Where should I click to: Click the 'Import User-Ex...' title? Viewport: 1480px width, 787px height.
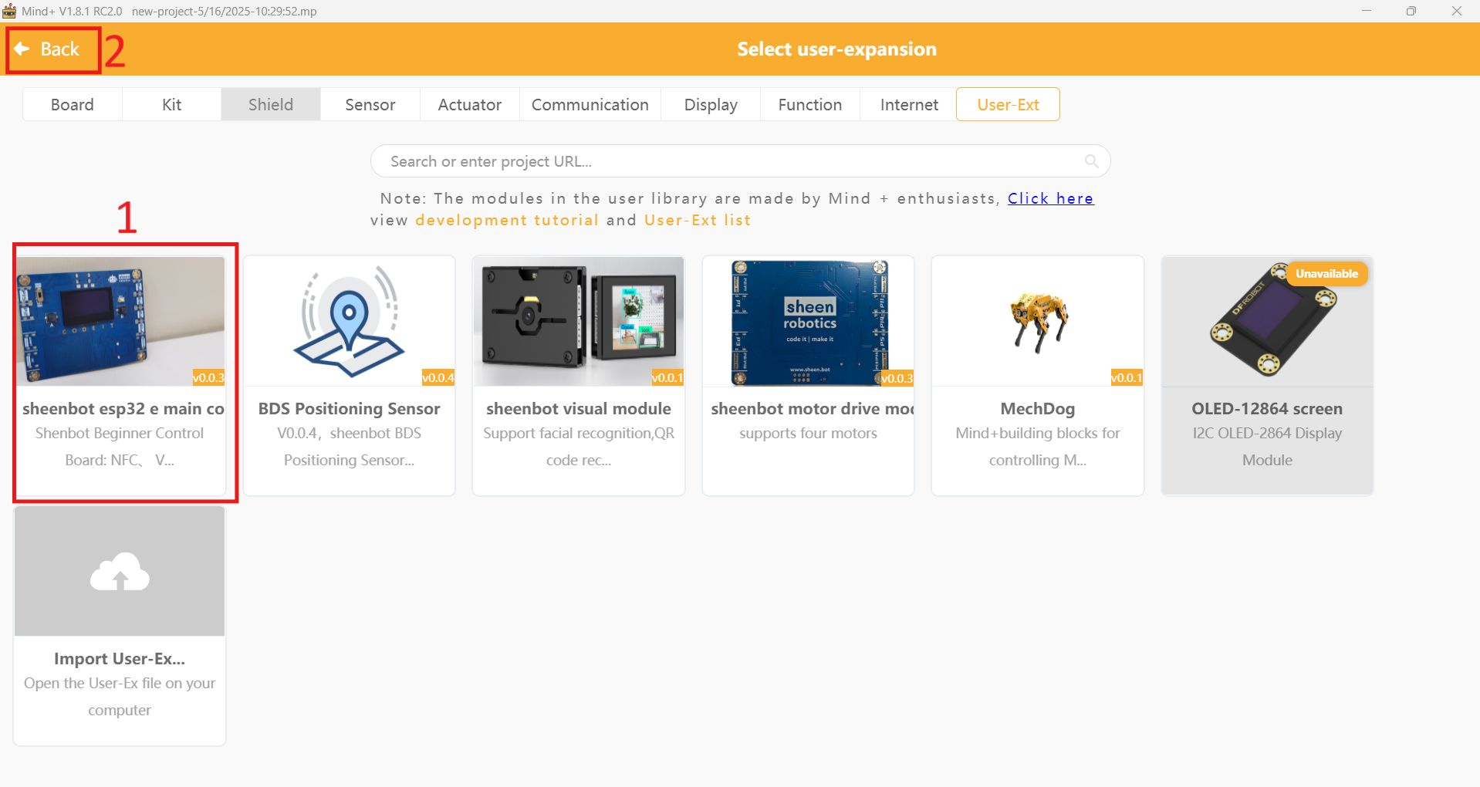tap(120, 659)
